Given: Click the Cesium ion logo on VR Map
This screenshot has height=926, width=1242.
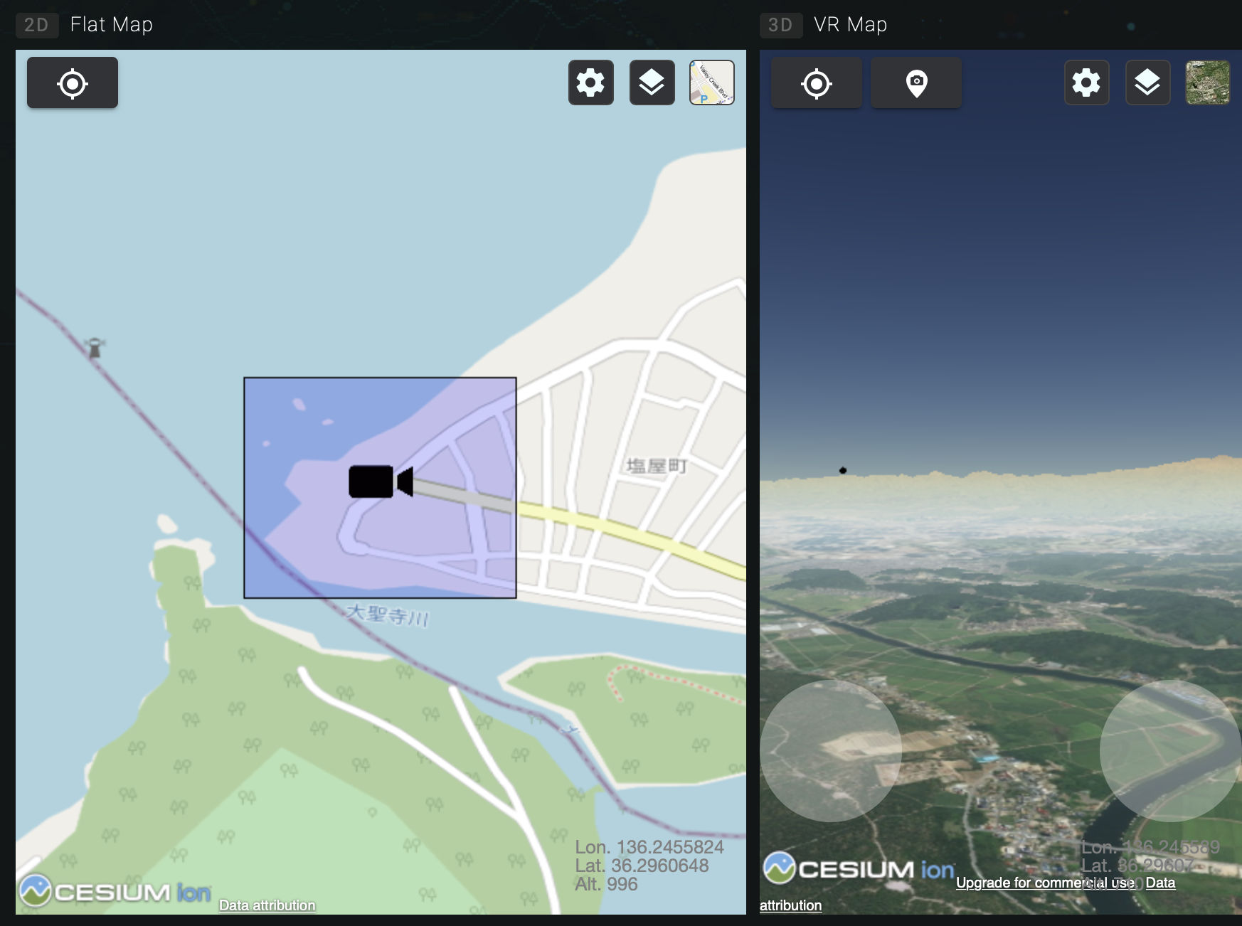Looking at the screenshot, I should coord(858,868).
